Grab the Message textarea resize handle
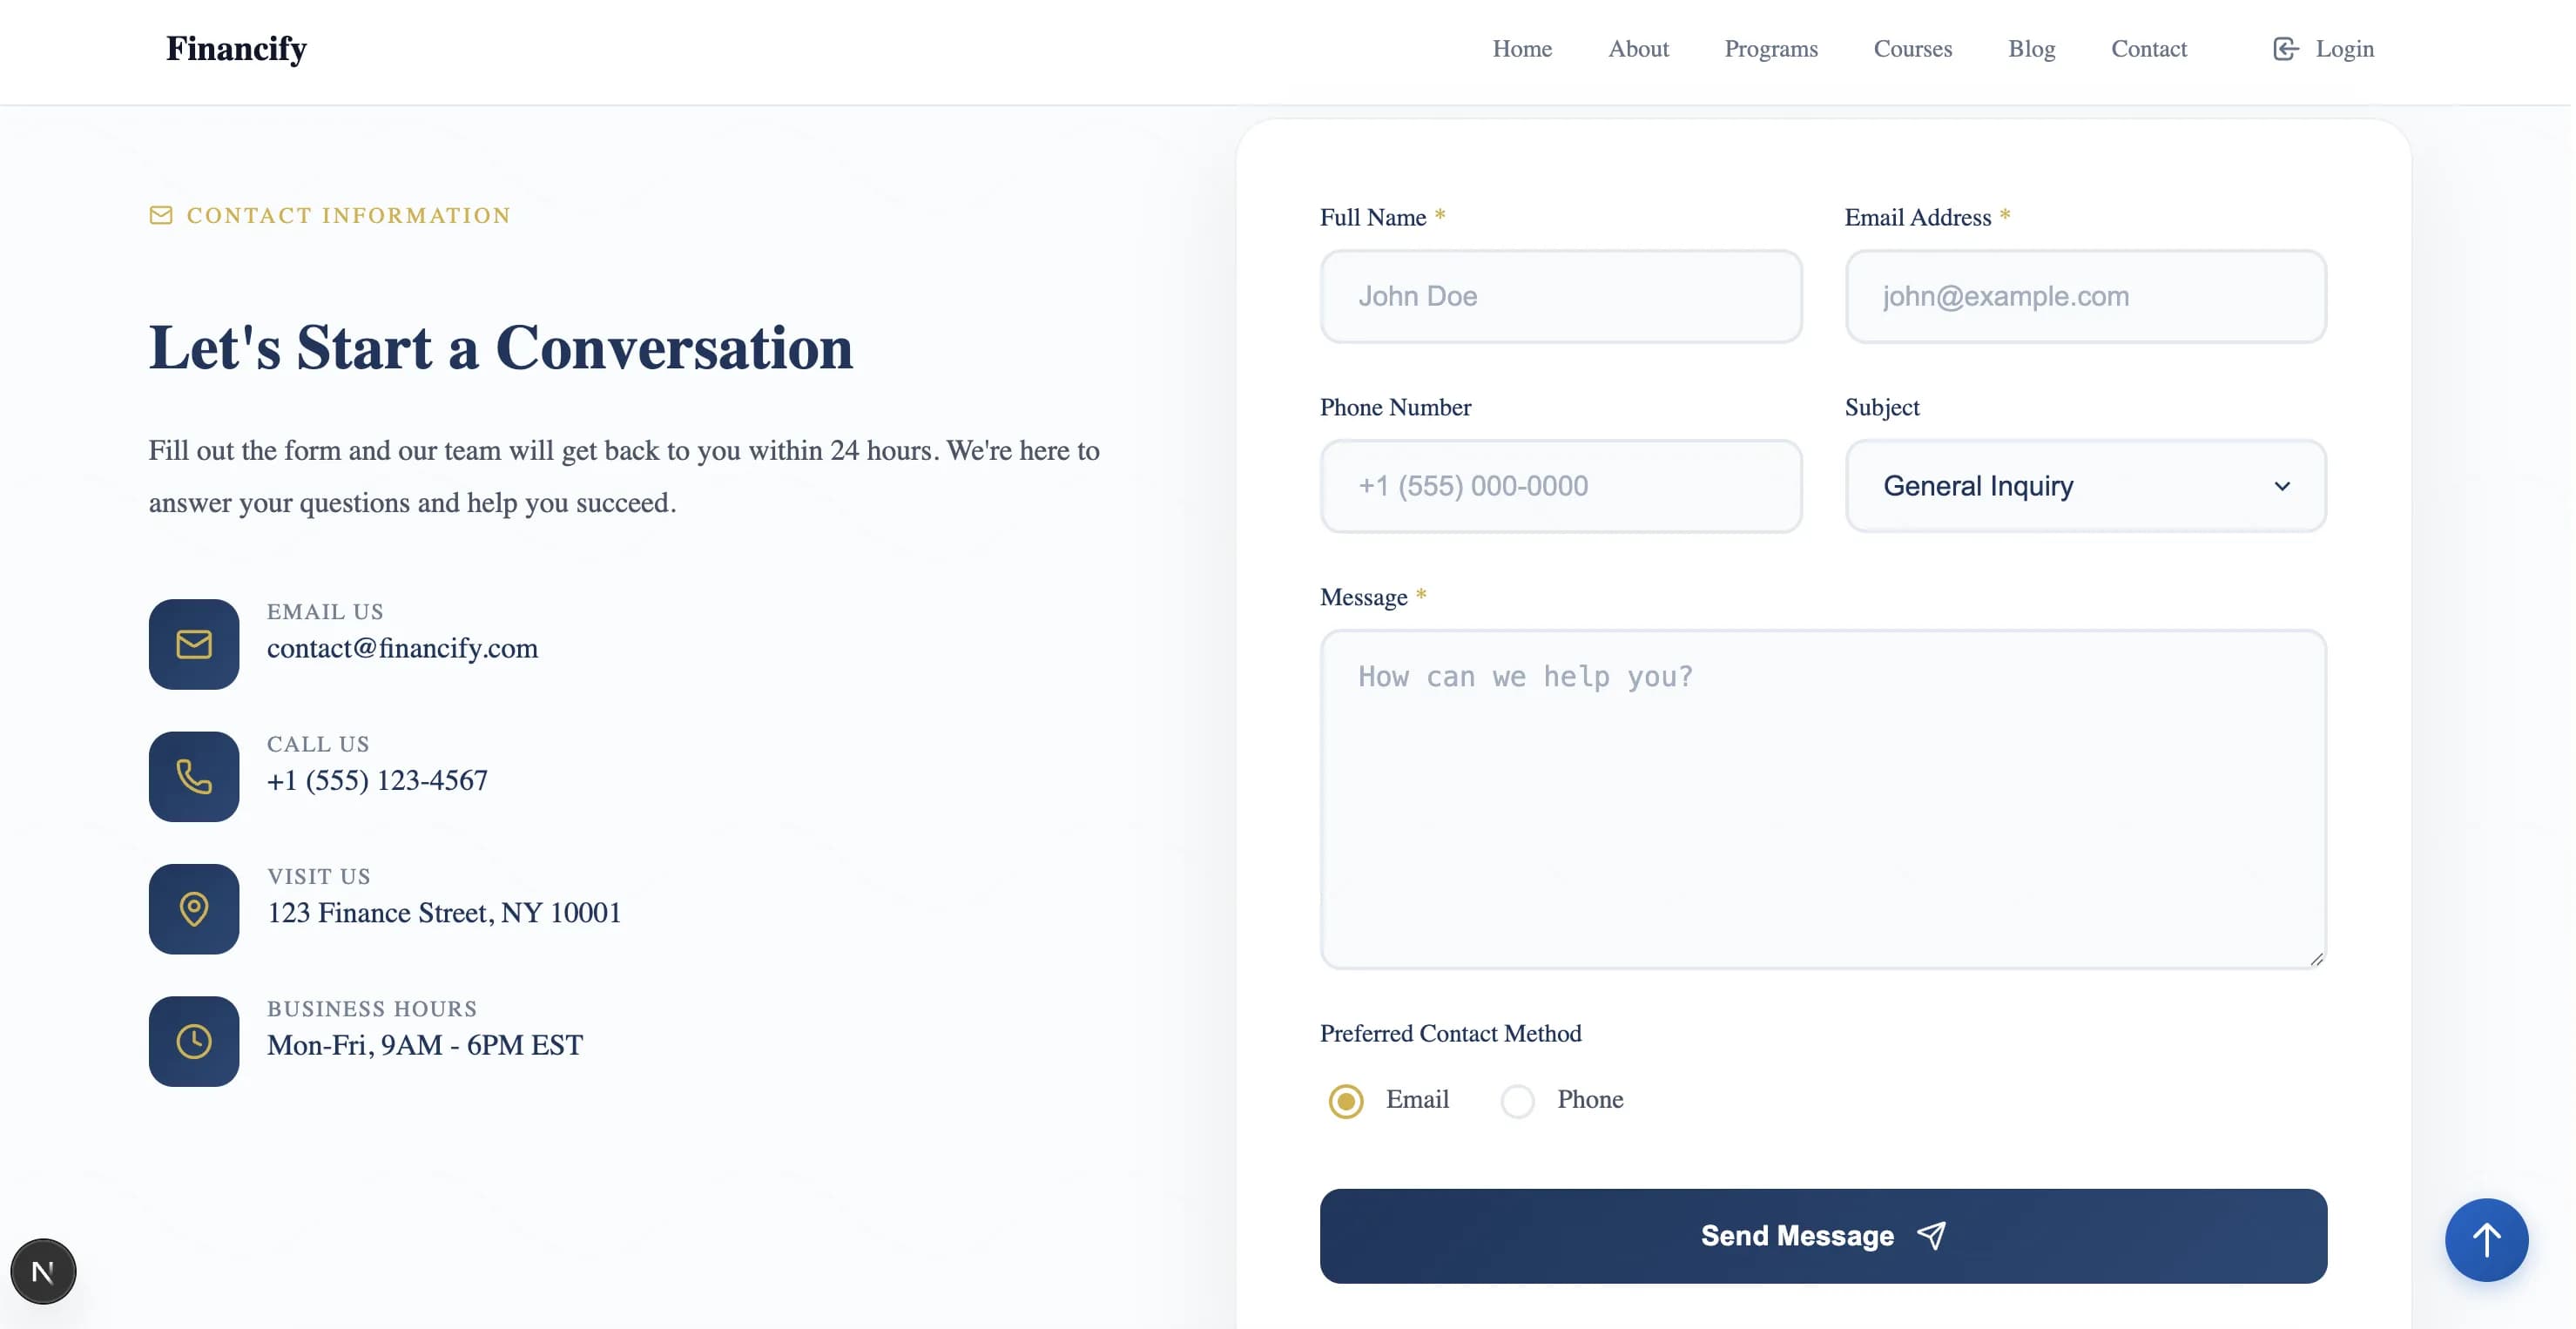 pos(2316,959)
